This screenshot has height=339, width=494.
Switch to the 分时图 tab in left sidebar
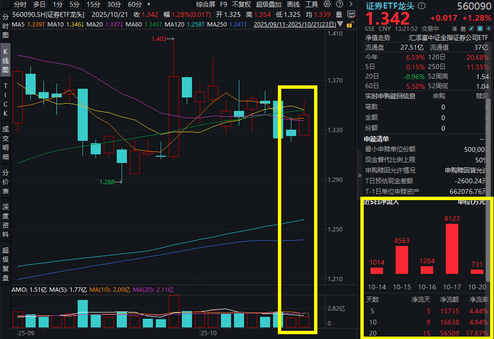tap(5, 27)
